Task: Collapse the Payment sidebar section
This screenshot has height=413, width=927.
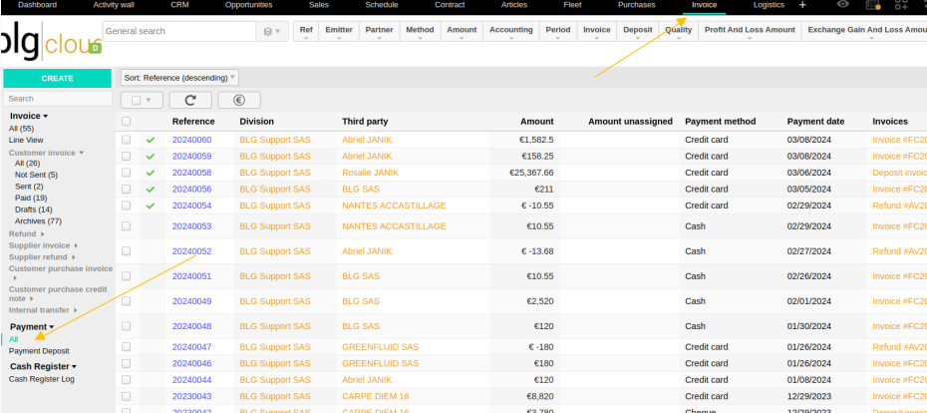Action: pyautogui.click(x=32, y=326)
